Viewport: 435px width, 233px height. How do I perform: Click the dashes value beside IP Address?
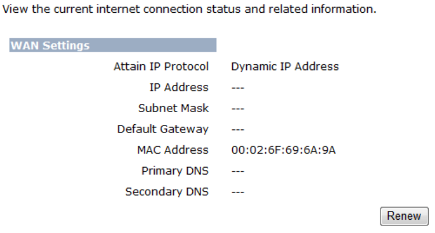[237, 88]
